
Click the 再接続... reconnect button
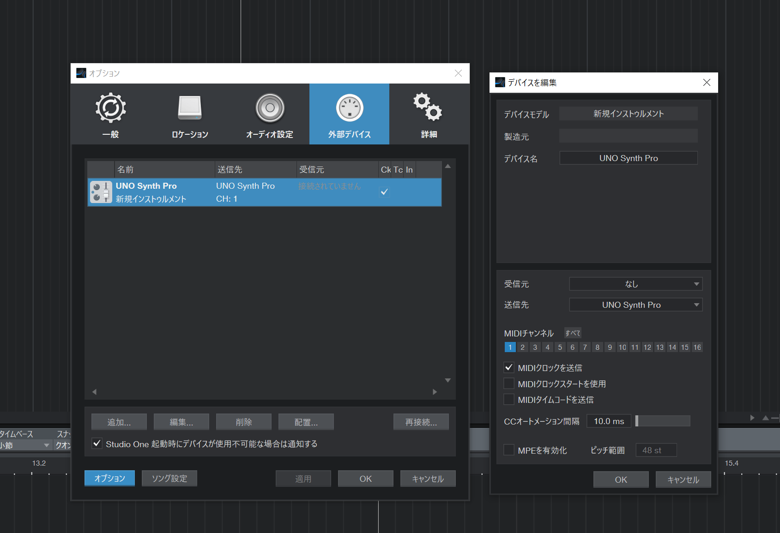[x=421, y=422]
